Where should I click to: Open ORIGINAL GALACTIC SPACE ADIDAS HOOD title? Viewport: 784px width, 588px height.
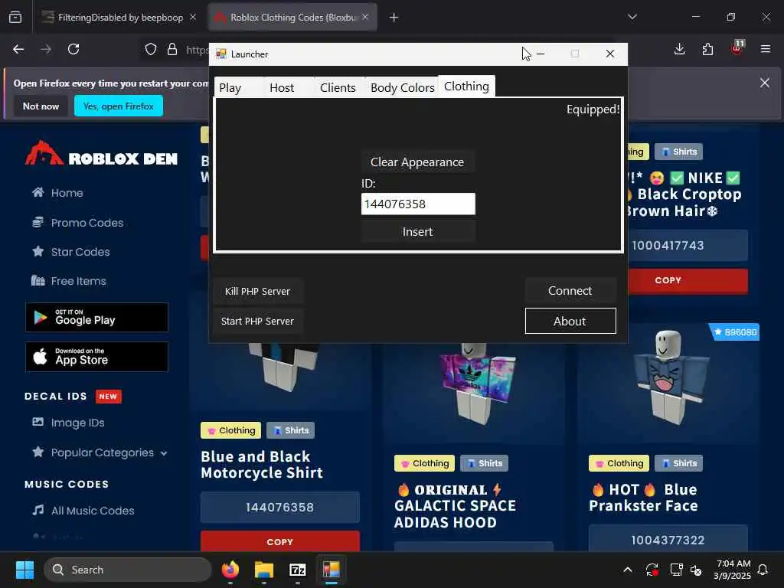click(x=455, y=506)
